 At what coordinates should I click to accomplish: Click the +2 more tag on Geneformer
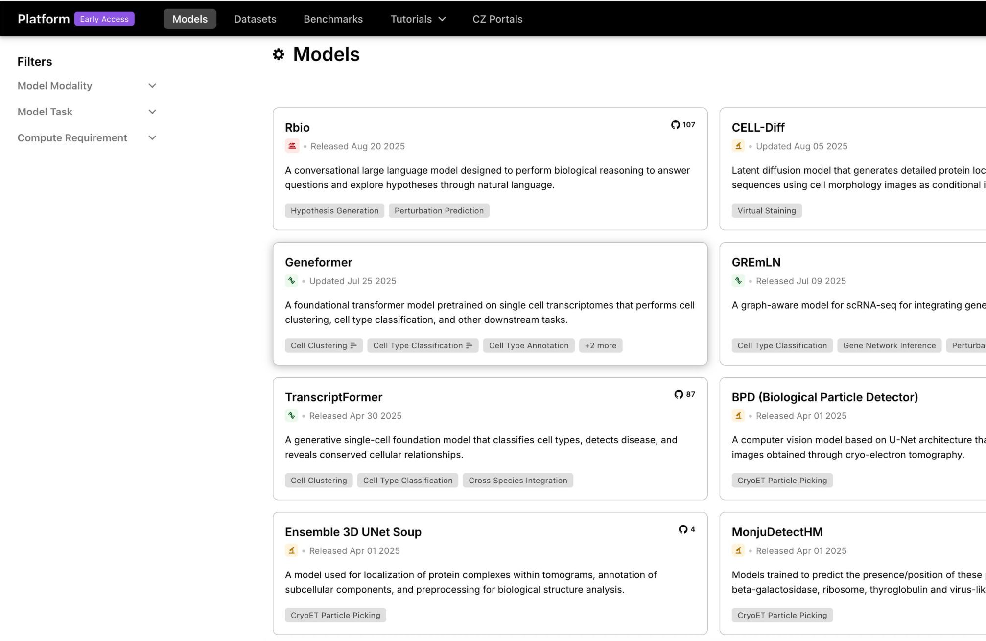tap(600, 345)
